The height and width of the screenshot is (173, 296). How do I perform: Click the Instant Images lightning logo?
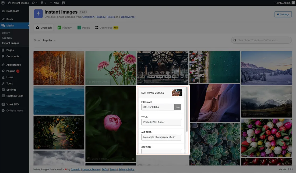tap(38, 14)
